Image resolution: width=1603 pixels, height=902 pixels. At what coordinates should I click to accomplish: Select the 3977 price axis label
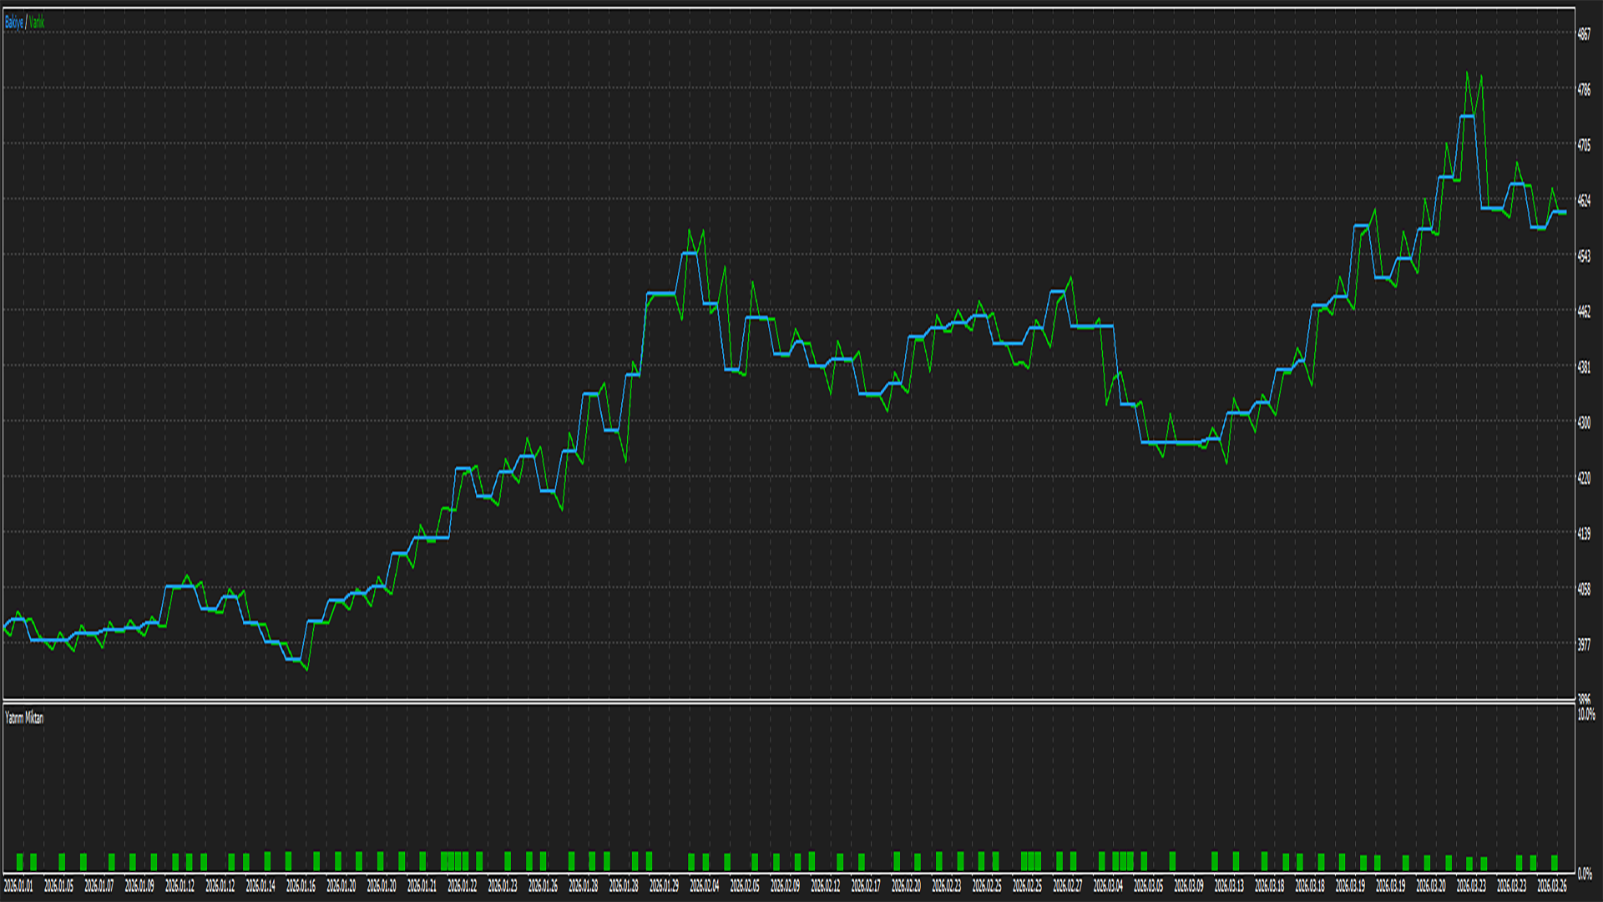point(1584,644)
